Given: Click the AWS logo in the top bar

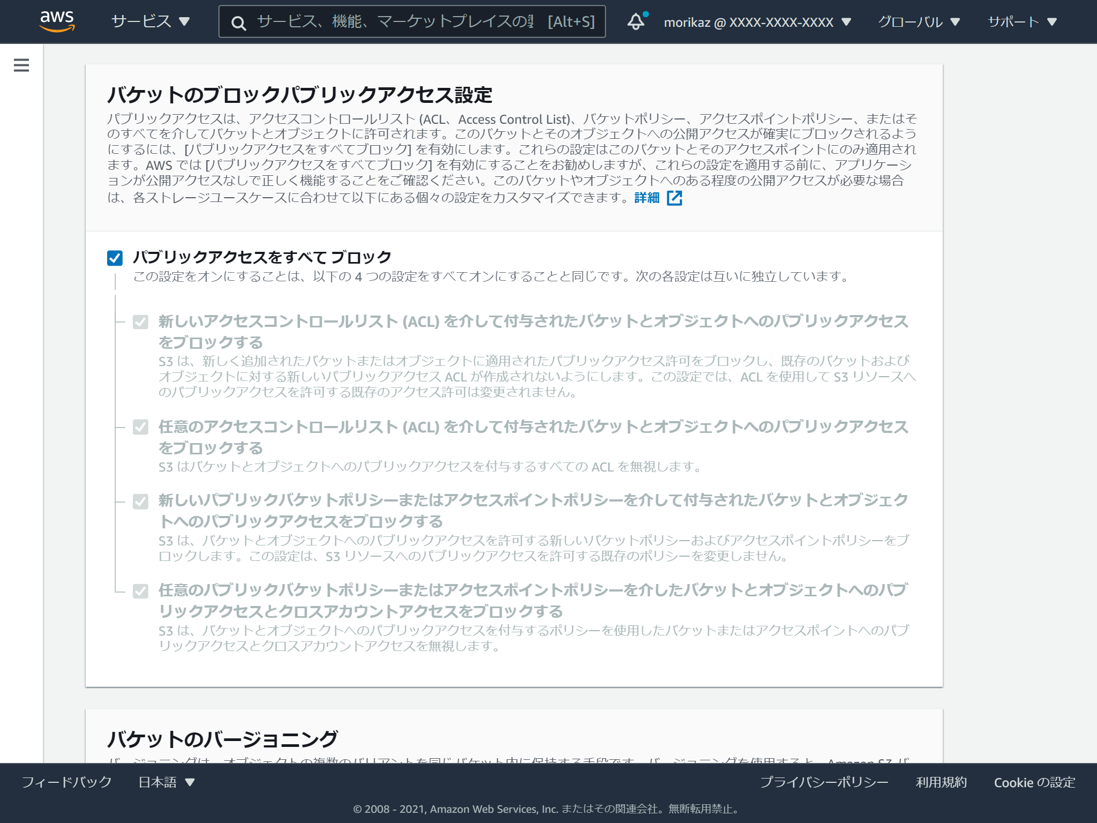Looking at the screenshot, I should click(57, 21).
